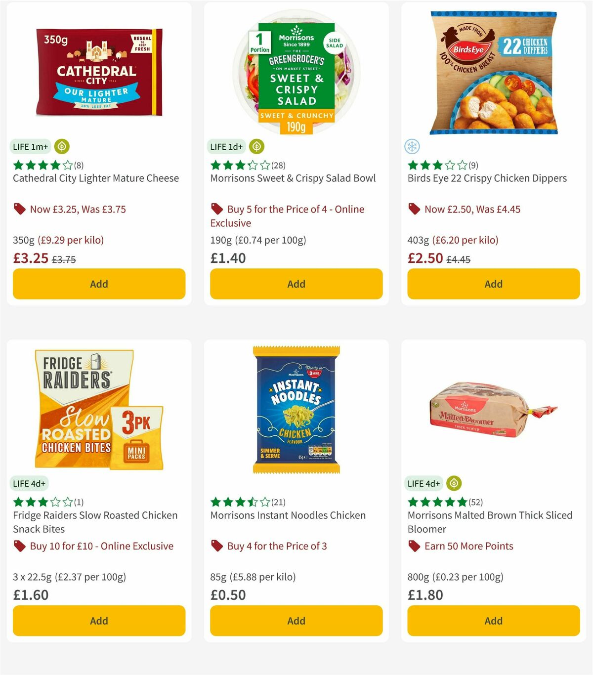The image size is (593, 675).
Task: Open reviews via the (28) rating count on salad
Action: click(279, 165)
